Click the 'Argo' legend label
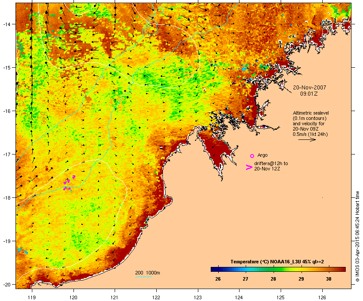Image resolution: width=363 pixels, height=301 pixels. pyautogui.click(x=263, y=155)
